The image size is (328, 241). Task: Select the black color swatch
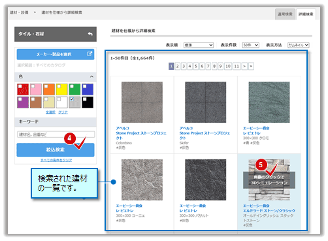88,103
